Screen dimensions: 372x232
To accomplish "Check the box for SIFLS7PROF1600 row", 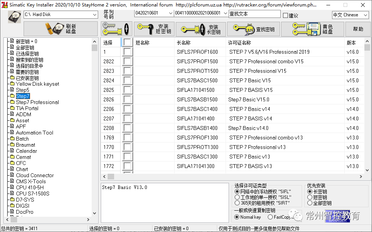I will tap(127, 52).
